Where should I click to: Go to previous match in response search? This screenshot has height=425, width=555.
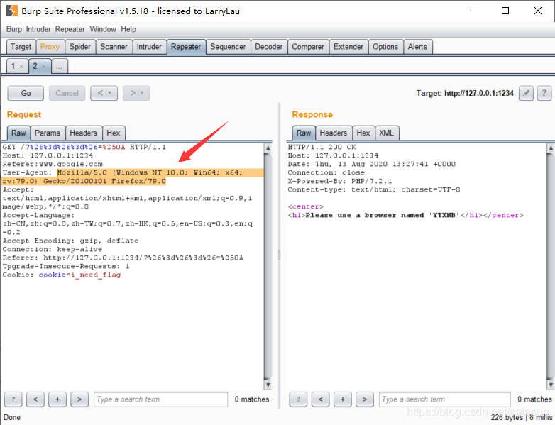point(321,399)
